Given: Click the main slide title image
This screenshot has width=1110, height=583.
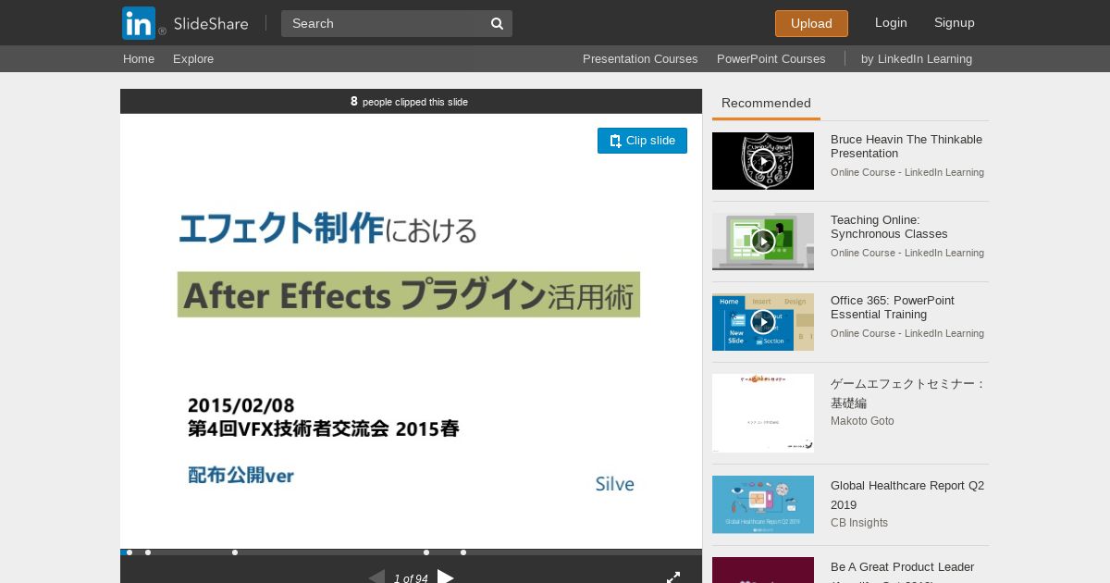Looking at the screenshot, I should pyautogui.click(x=411, y=331).
